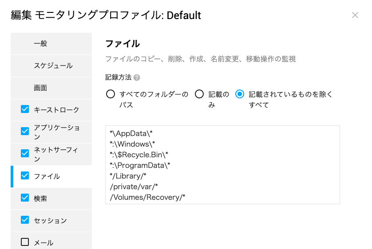Open the 画面 tab
This screenshot has height=249, width=372.
51,88
